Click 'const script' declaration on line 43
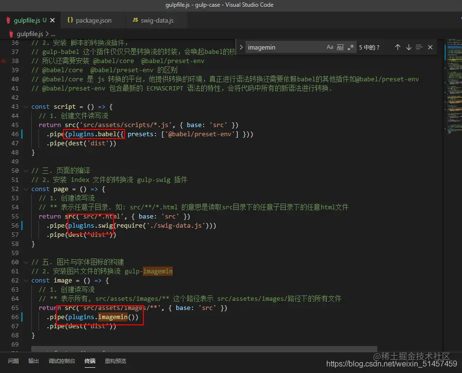The width and height of the screenshot is (462, 373). point(53,107)
